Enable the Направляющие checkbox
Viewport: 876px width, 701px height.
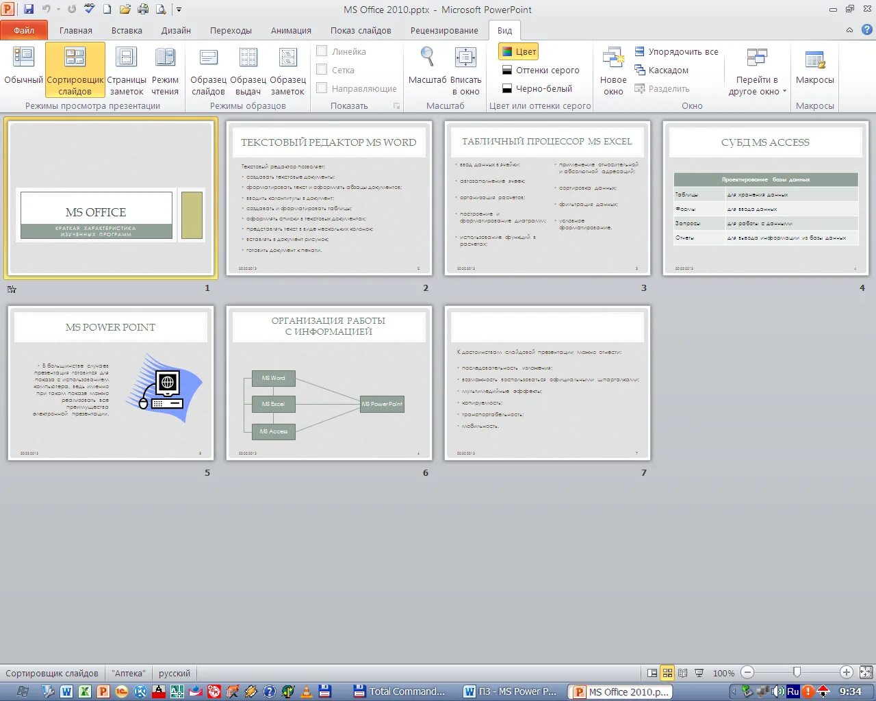[x=322, y=88]
